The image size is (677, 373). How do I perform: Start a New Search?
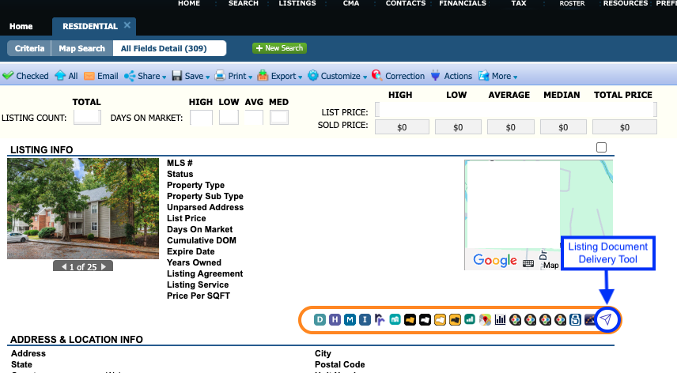coord(279,48)
